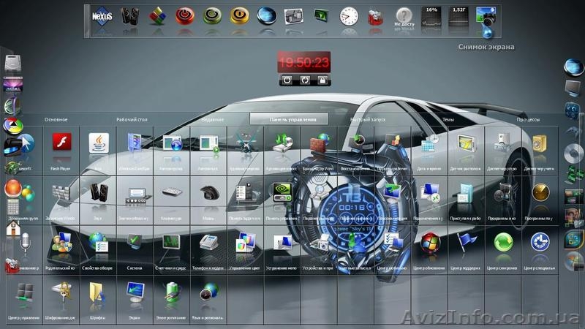Screen dimensions: 585x329
Task: Open the Java control panel icon
Action: (99, 142)
